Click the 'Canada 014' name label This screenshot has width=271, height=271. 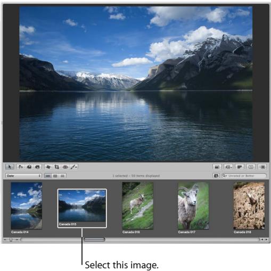[x=20, y=232]
